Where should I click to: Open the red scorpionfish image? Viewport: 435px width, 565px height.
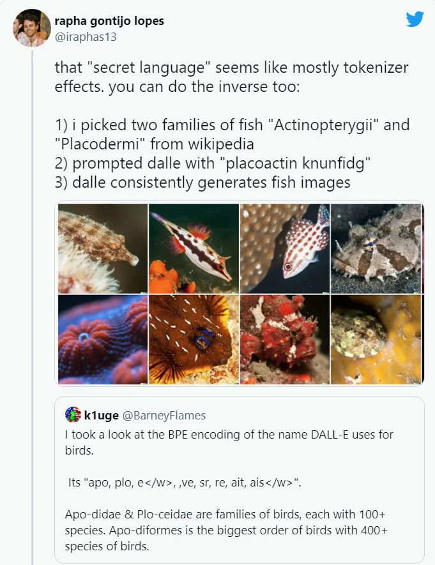point(284,340)
